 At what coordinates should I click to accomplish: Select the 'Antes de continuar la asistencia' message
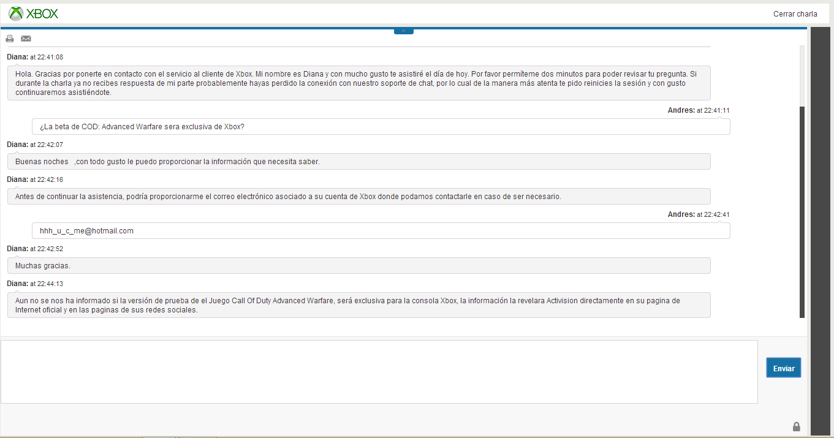click(x=359, y=197)
